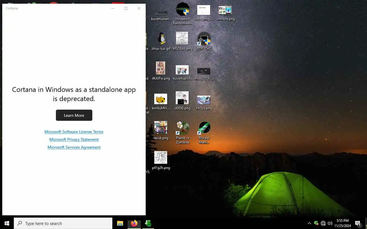Select linux-tux.gif penguin icon
367x229 pixels.
click(x=161, y=42)
